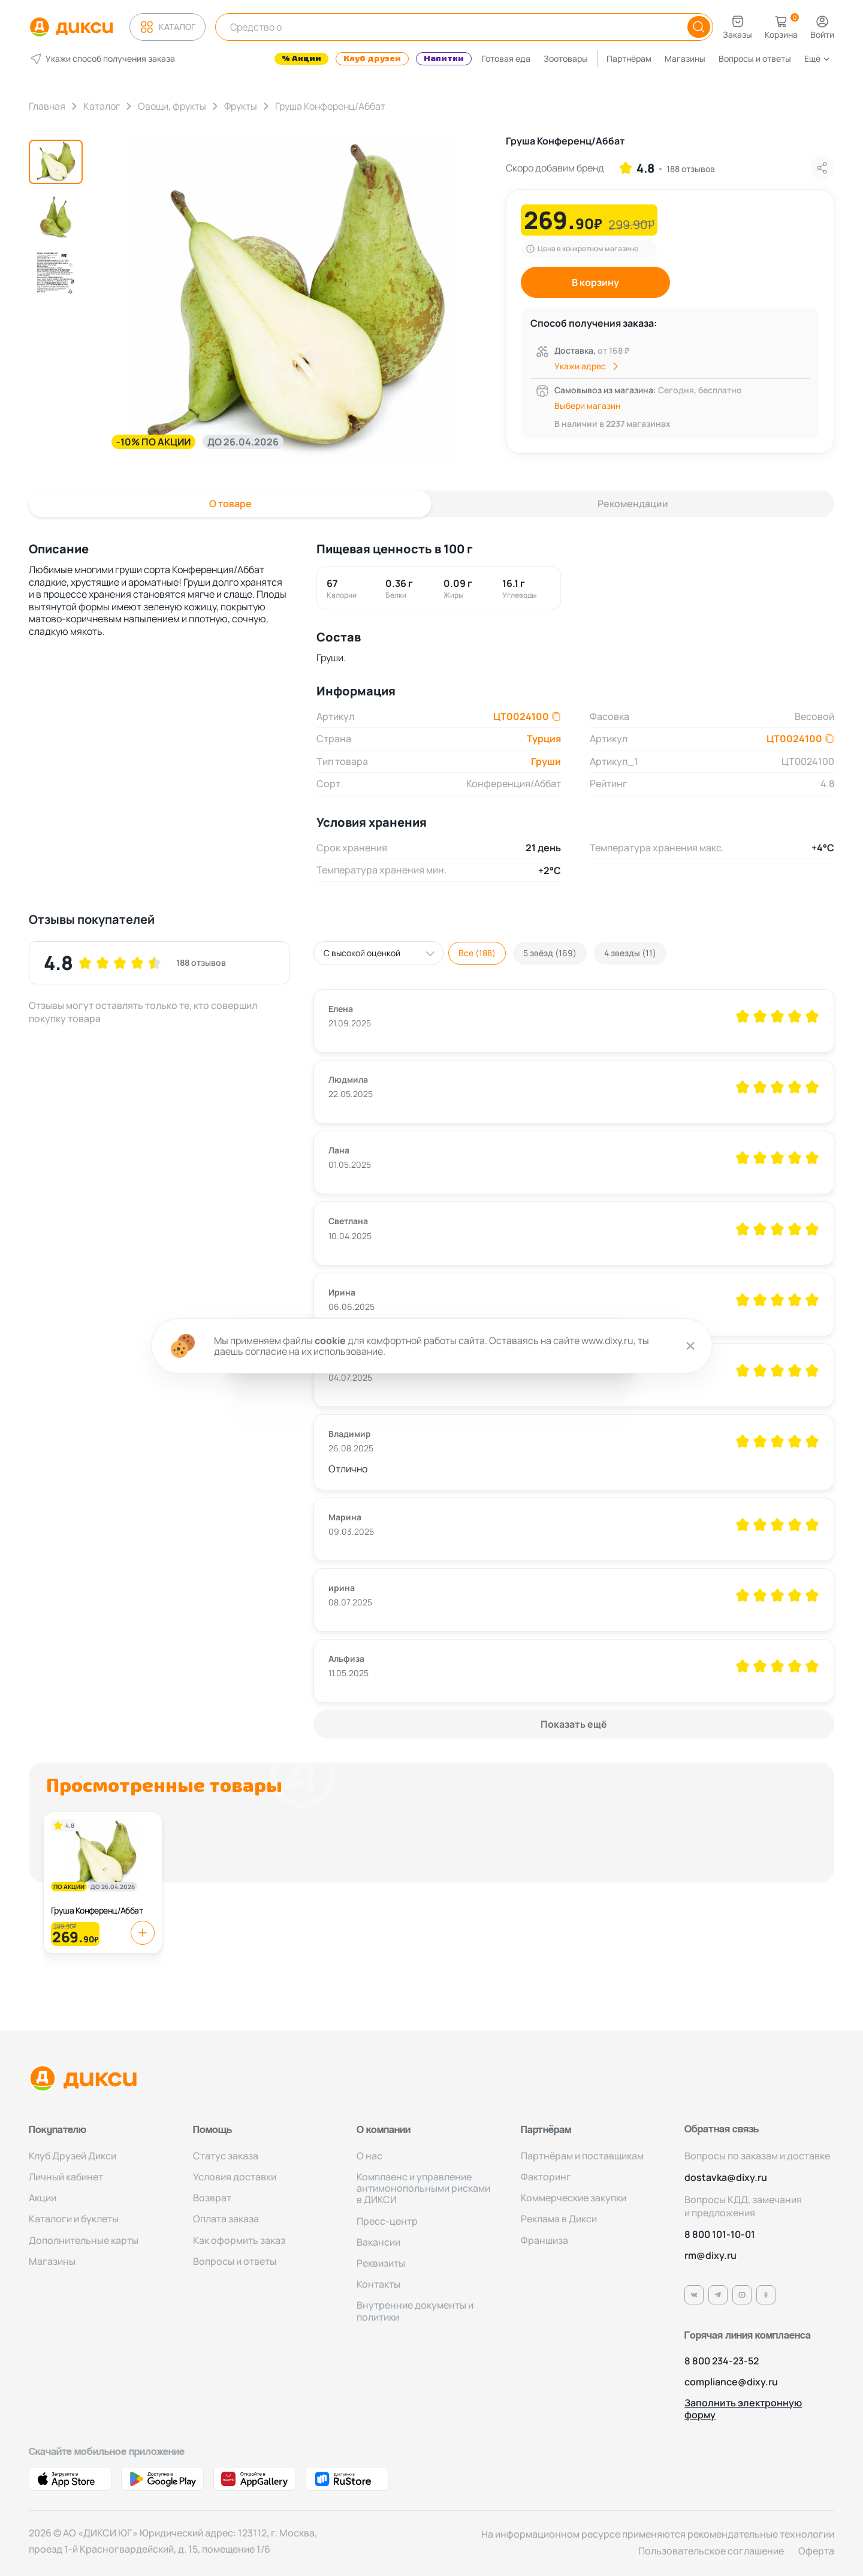Select the Все (188) reviews filter
Screen dimensions: 863x2576
coord(477,953)
